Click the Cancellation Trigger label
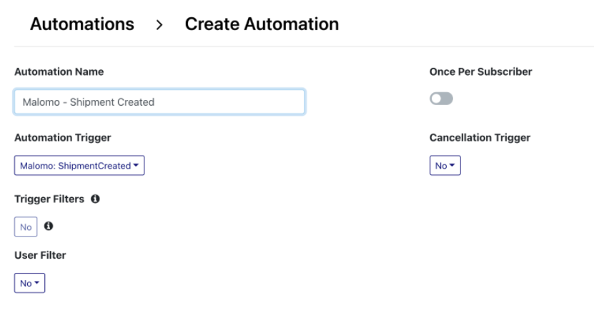Screen dimensions: 594x318 click(480, 137)
